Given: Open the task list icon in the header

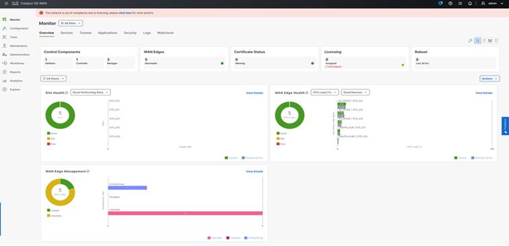Looking at the screenshot, I should pyautogui.click(x=460, y=3).
